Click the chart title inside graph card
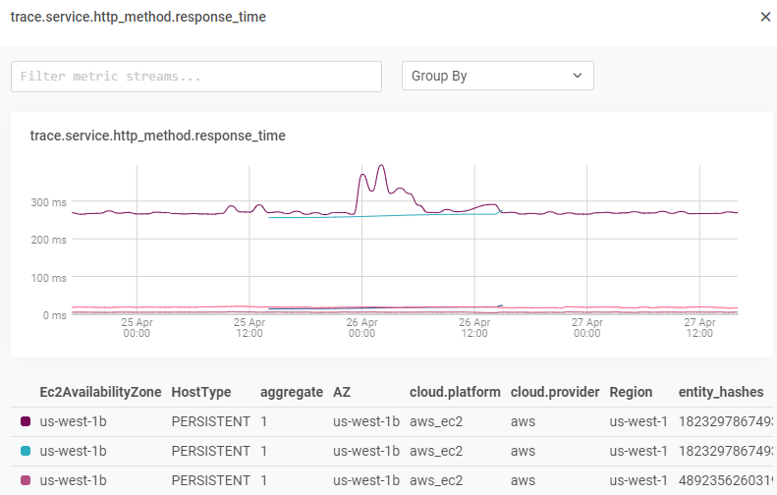Image resolution: width=777 pixels, height=495 pixels. tap(158, 136)
